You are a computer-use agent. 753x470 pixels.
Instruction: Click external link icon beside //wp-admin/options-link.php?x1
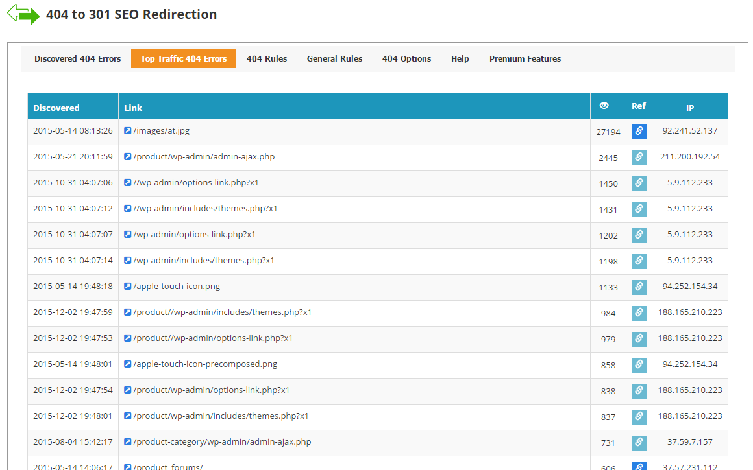tap(128, 182)
